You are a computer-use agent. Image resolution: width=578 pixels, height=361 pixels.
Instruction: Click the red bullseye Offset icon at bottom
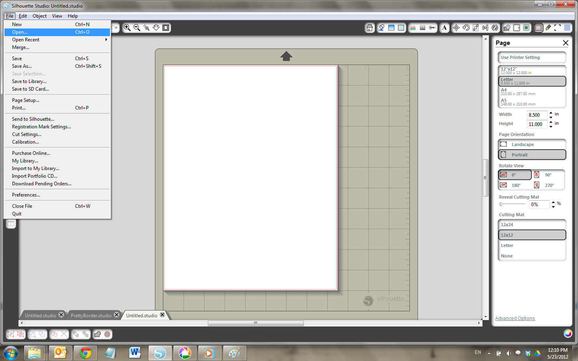(107, 334)
